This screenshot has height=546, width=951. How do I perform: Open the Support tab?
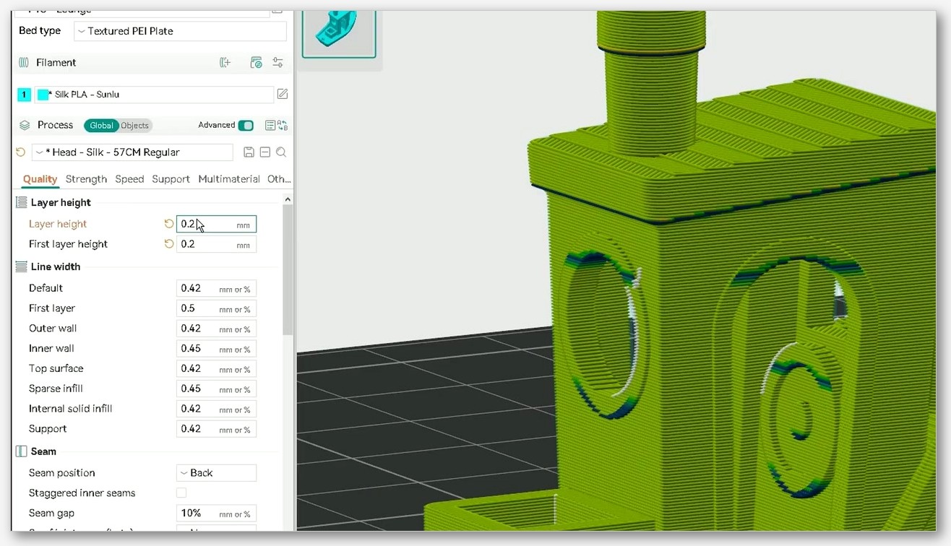tap(171, 179)
